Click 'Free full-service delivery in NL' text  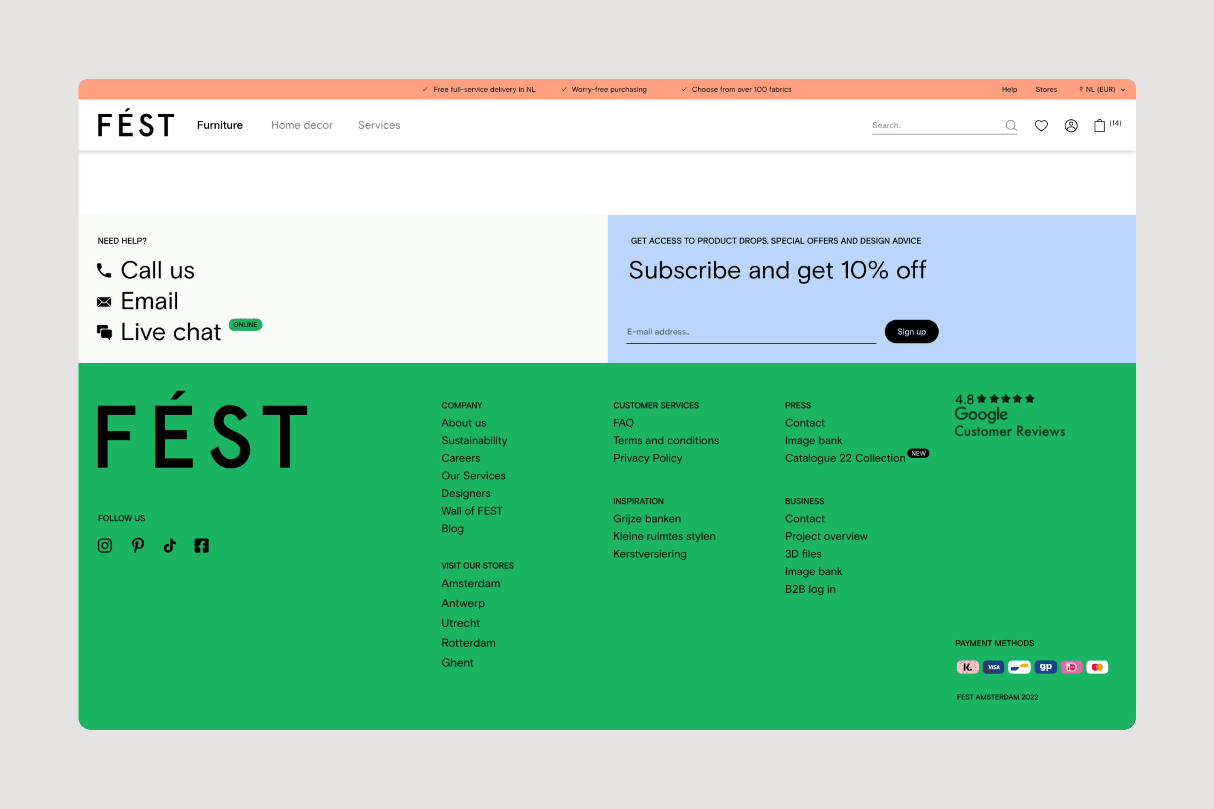(484, 89)
